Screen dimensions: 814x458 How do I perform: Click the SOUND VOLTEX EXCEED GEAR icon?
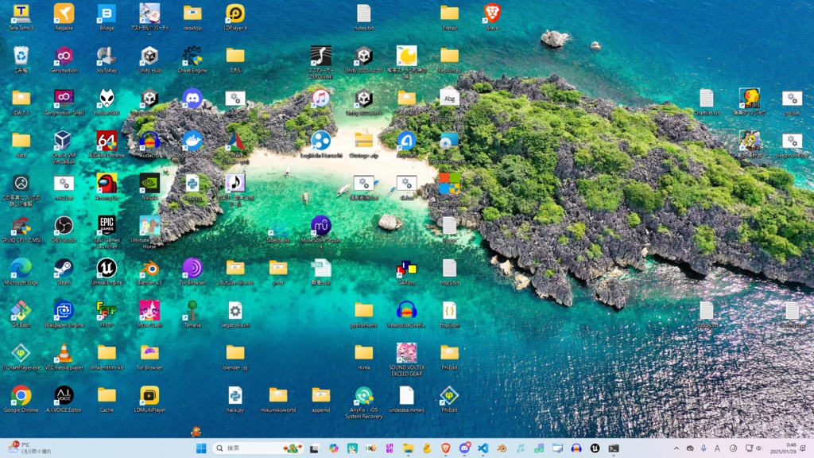(406, 360)
